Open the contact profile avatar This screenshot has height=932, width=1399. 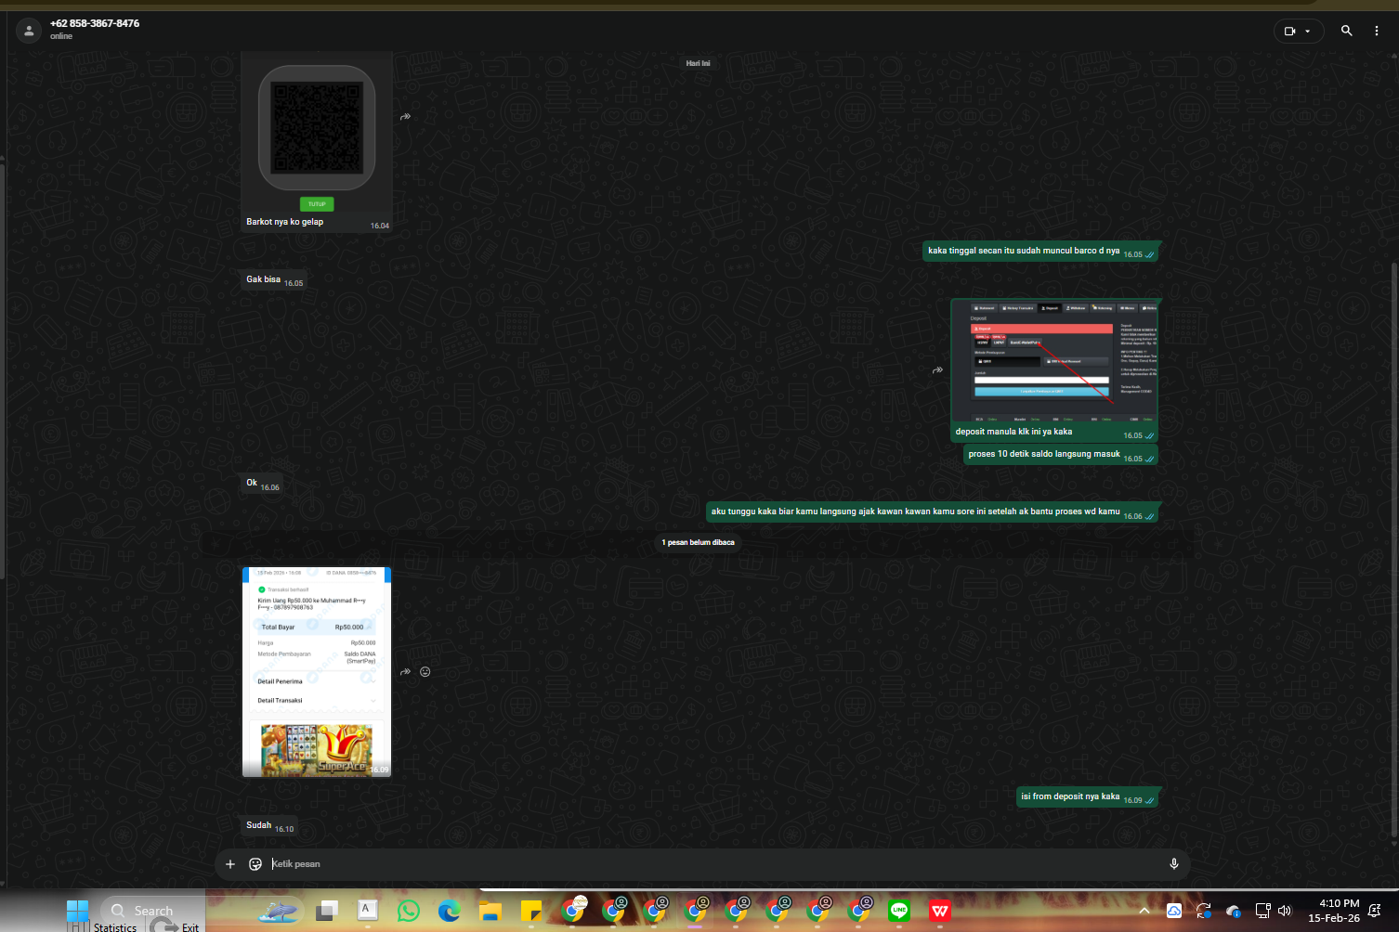(x=29, y=31)
